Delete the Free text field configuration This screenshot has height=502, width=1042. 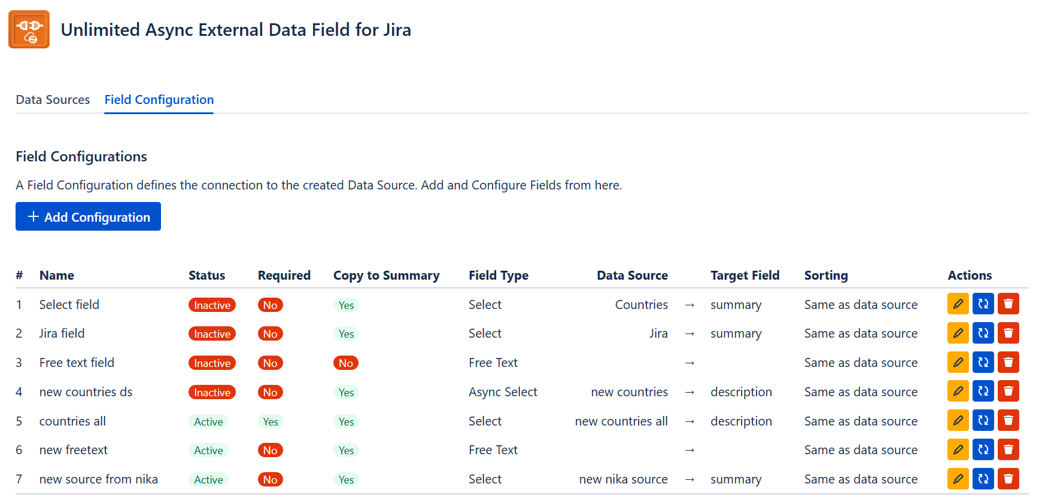click(1008, 362)
